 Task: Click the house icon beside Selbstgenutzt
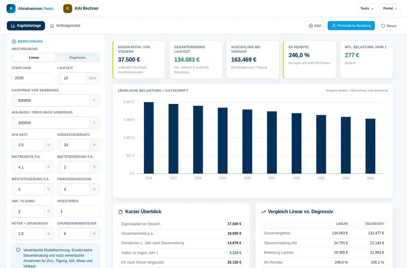52,26
